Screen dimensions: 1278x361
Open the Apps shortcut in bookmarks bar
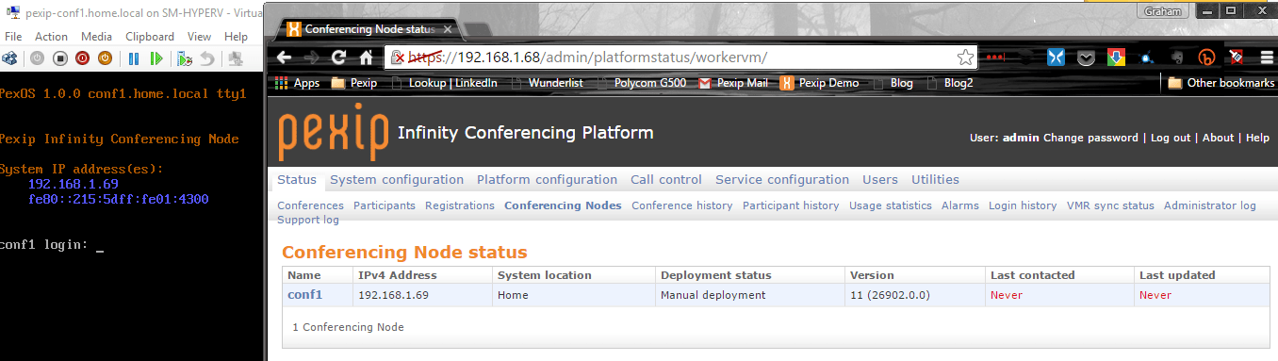[x=297, y=83]
